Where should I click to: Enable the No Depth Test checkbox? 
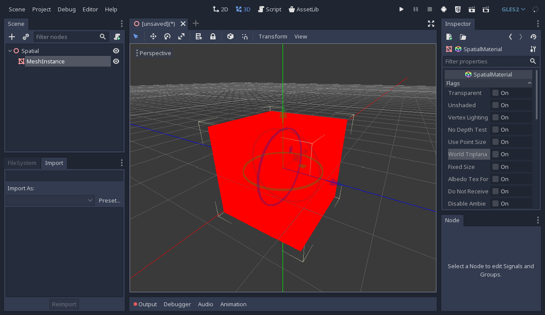(495, 129)
